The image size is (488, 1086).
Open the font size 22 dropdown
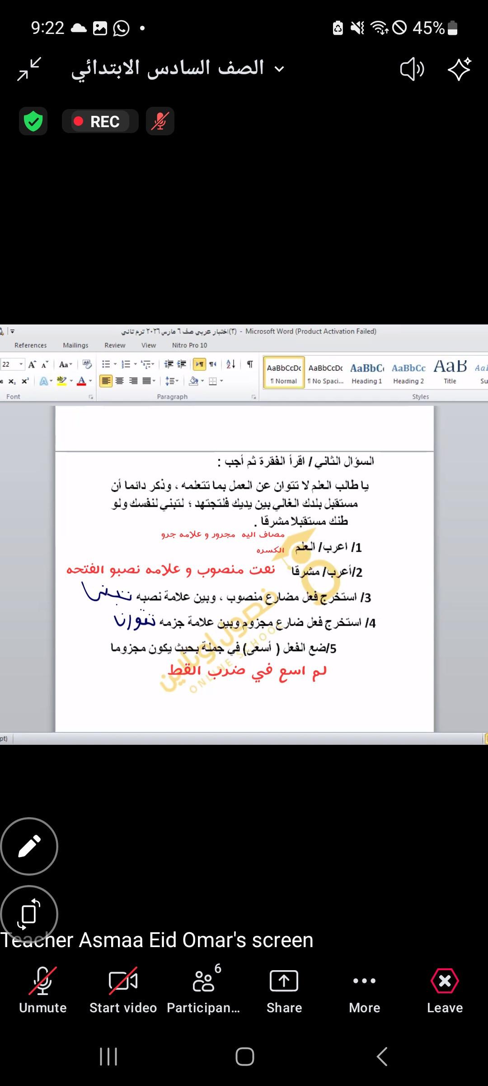[21, 364]
